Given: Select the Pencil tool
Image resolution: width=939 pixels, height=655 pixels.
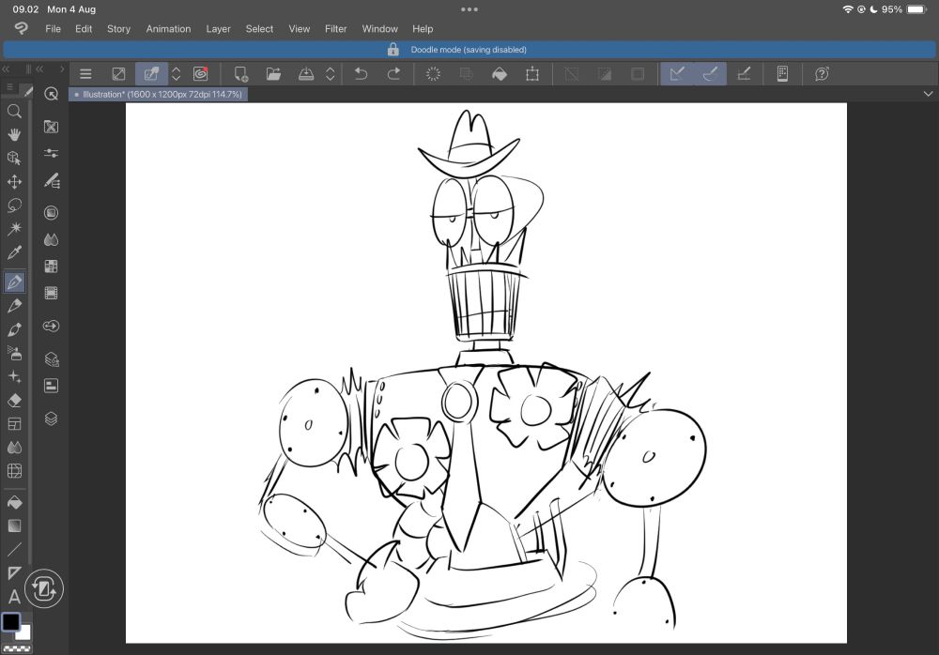Looking at the screenshot, I should tap(14, 305).
